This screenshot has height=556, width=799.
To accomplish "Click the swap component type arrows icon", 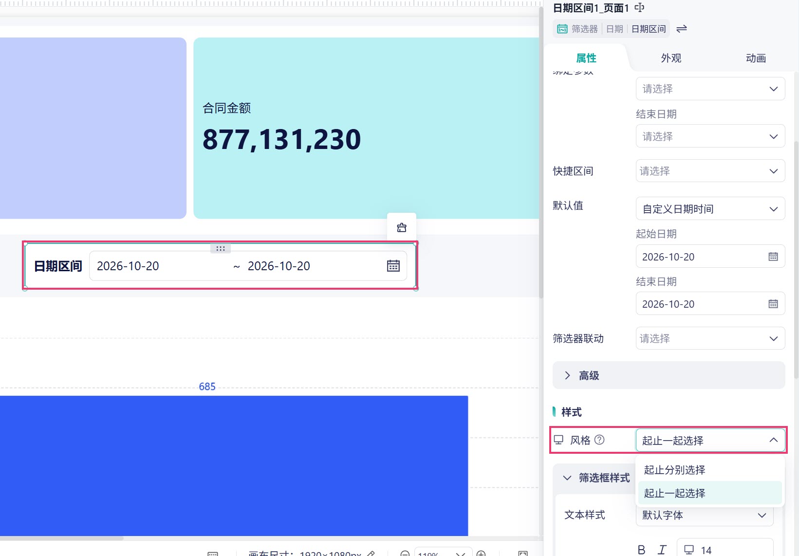I will [682, 29].
